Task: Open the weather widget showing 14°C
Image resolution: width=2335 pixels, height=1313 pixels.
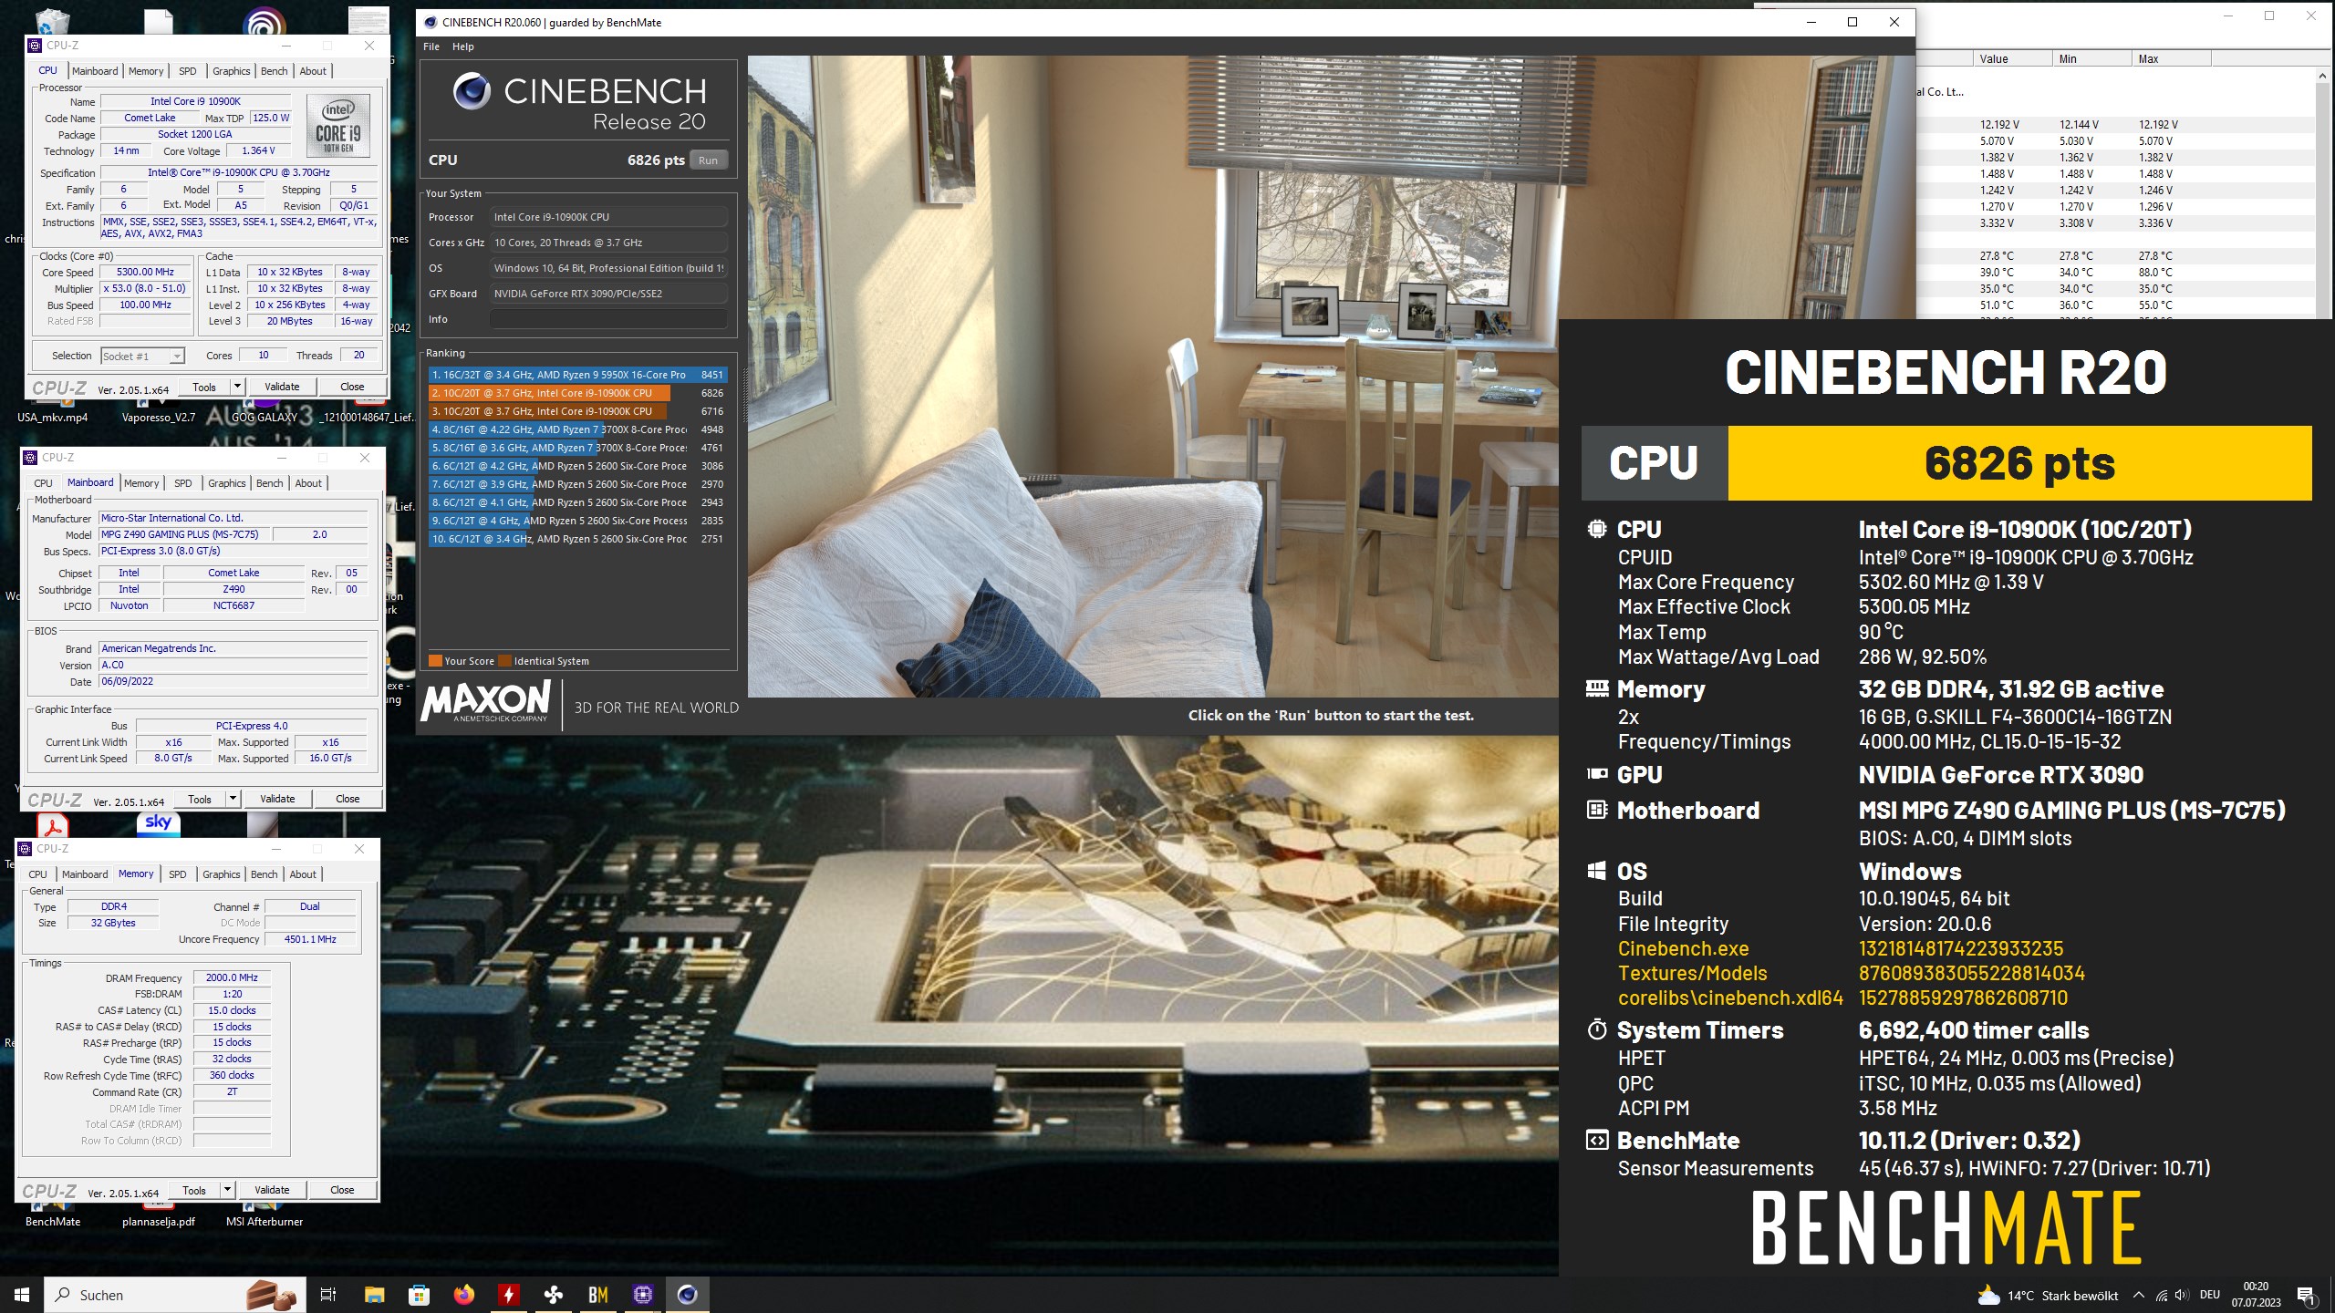Action: coord(2048,1295)
